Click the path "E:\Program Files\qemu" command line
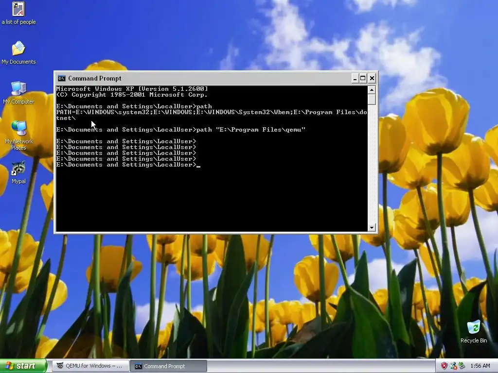The width and height of the screenshot is (498, 373). (x=181, y=130)
